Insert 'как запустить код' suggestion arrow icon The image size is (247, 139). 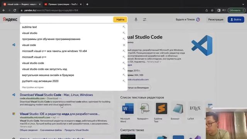[124, 69]
